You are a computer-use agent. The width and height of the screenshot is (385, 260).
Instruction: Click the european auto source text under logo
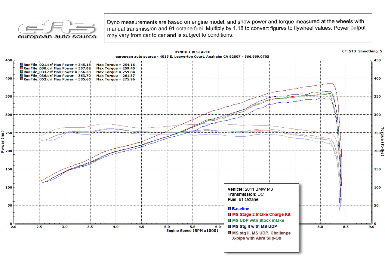(57, 37)
